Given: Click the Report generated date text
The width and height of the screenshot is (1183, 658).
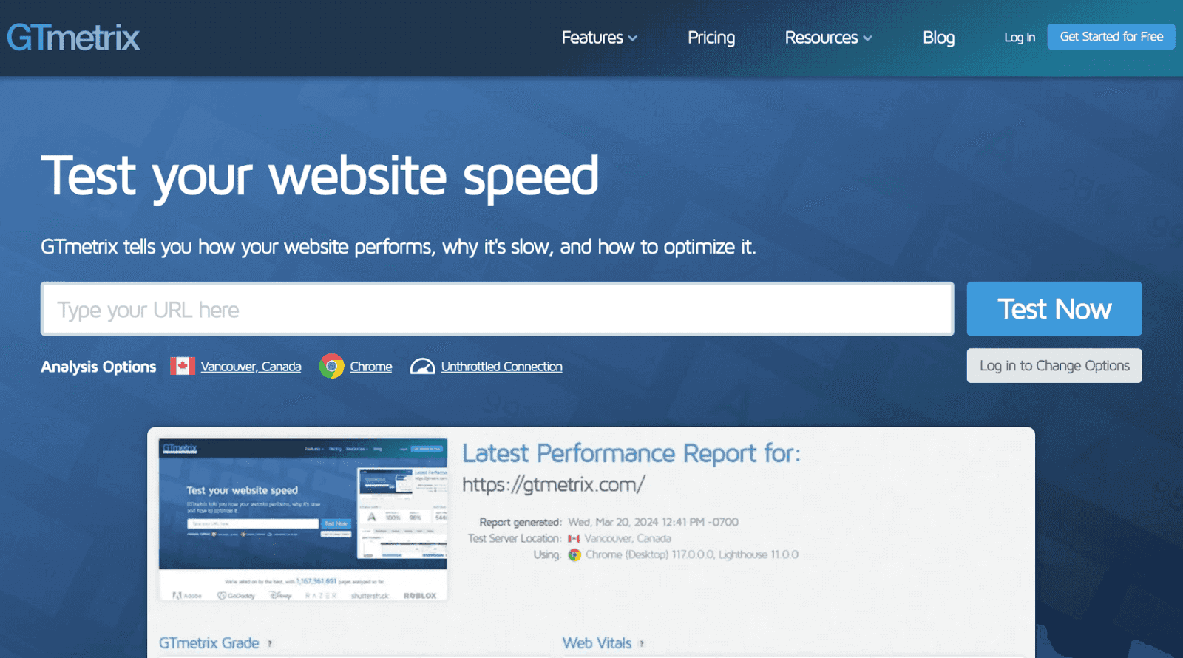Looking at the screenshot, I should tap(652, 522).
